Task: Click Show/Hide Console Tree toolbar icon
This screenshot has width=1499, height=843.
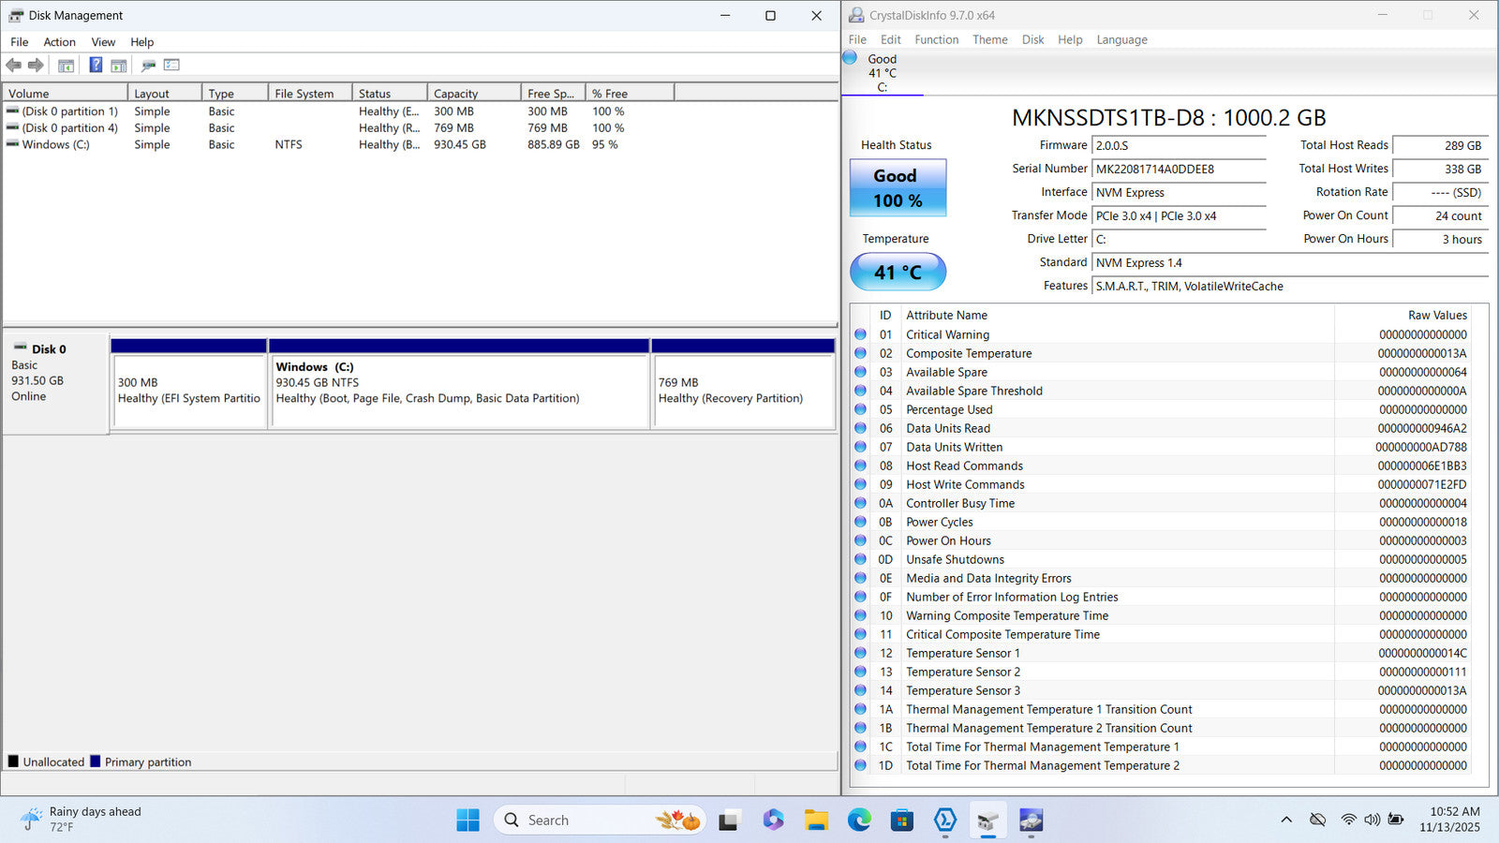Action: pos(66,65)
